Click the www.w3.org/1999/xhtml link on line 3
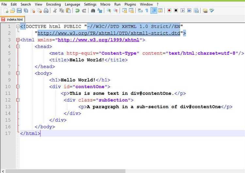Image resolution: width=245 pixels, height=173 pixels. coord(99,40)
